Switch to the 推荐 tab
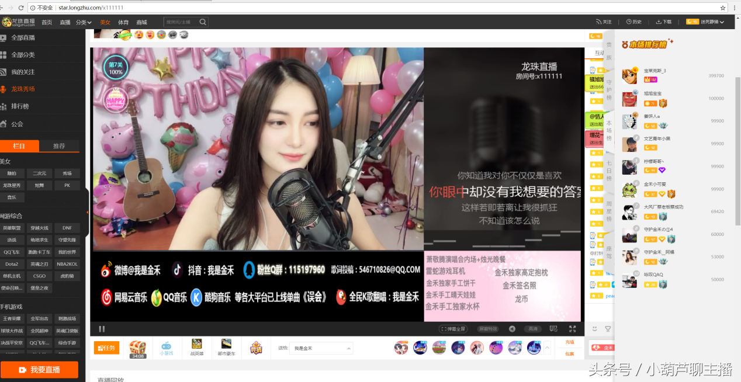This screenshot has width=741, height=382. tap(59, 146)
